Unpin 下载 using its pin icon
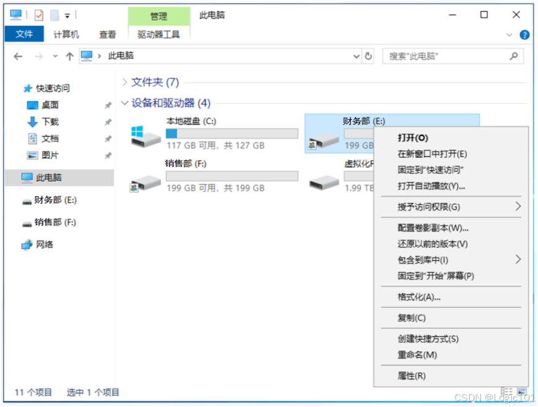Image resolution: width=538 pixels, height=407 pixels. pos(108,122)
